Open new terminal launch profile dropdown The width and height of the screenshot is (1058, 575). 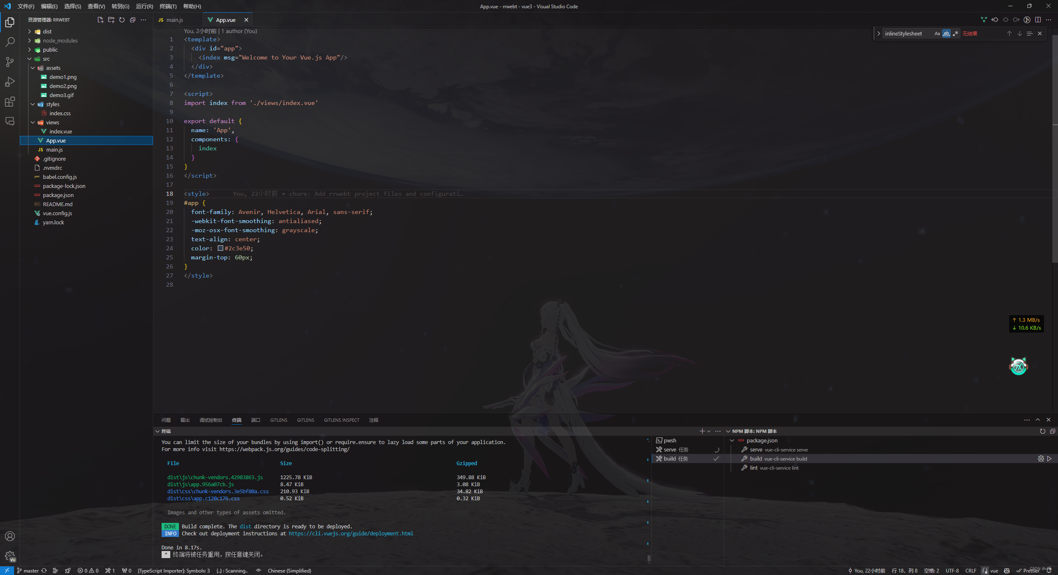[709, 431]
